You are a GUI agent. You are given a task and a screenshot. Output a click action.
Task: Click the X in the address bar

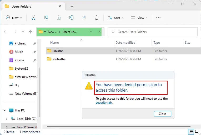pos(100,32)
